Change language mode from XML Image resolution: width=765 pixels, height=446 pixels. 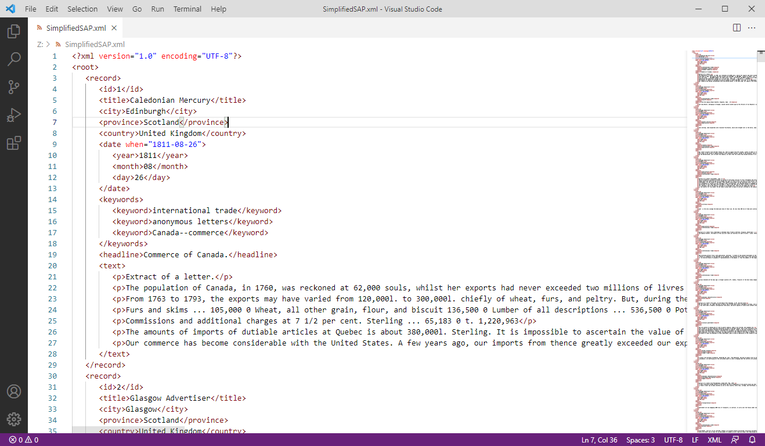click(x=715, y=440)
